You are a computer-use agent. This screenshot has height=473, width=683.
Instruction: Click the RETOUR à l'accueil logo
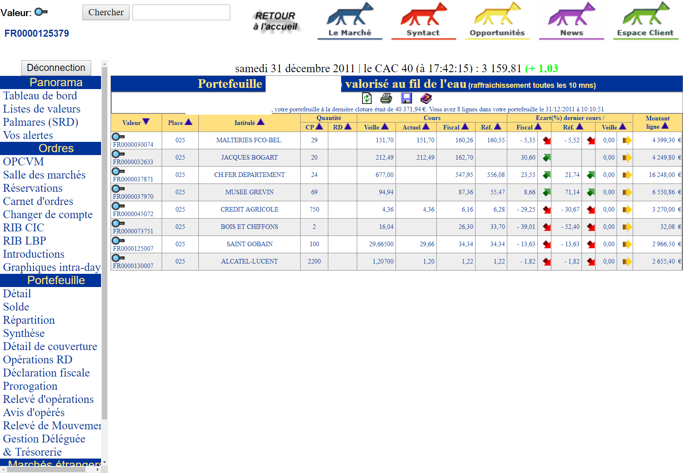click(x=276, y=21)
